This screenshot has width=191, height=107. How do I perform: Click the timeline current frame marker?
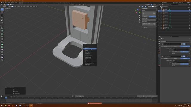[6, 98]
